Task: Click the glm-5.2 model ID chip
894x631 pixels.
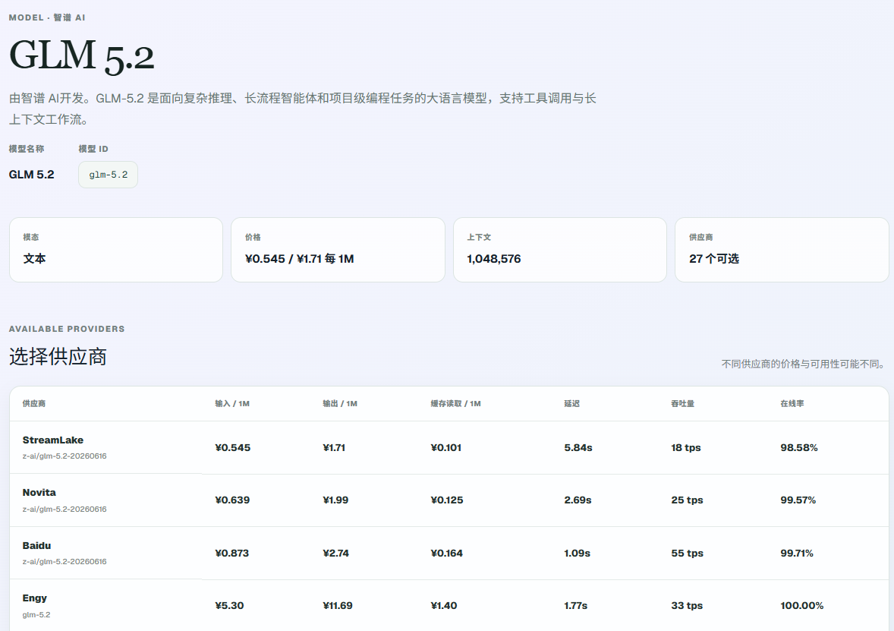Action: 108,175
